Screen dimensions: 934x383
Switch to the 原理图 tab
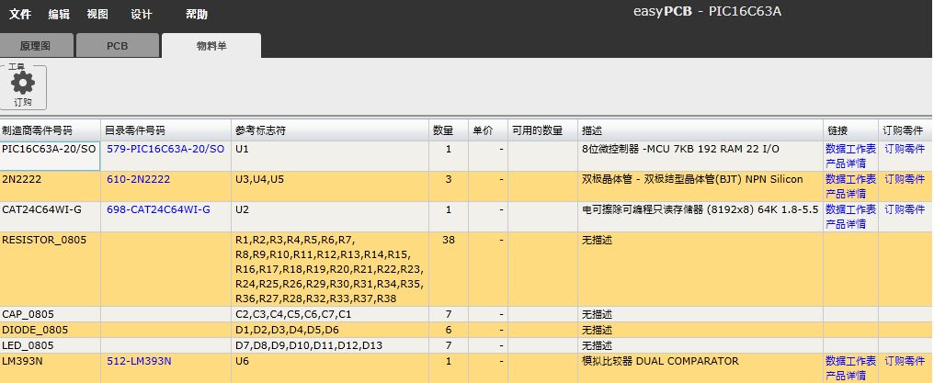tap(36, 46)
